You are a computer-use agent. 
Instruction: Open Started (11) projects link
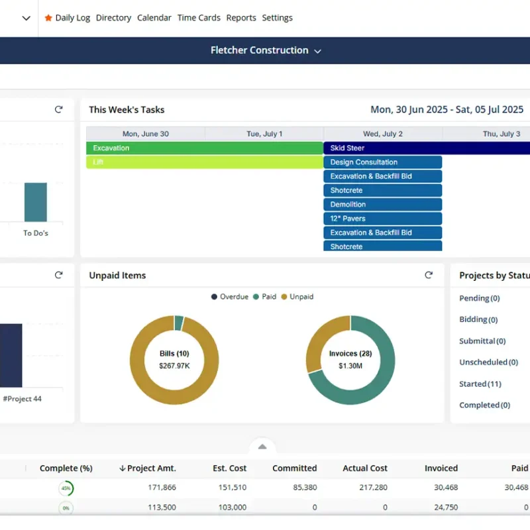point(480,384)
